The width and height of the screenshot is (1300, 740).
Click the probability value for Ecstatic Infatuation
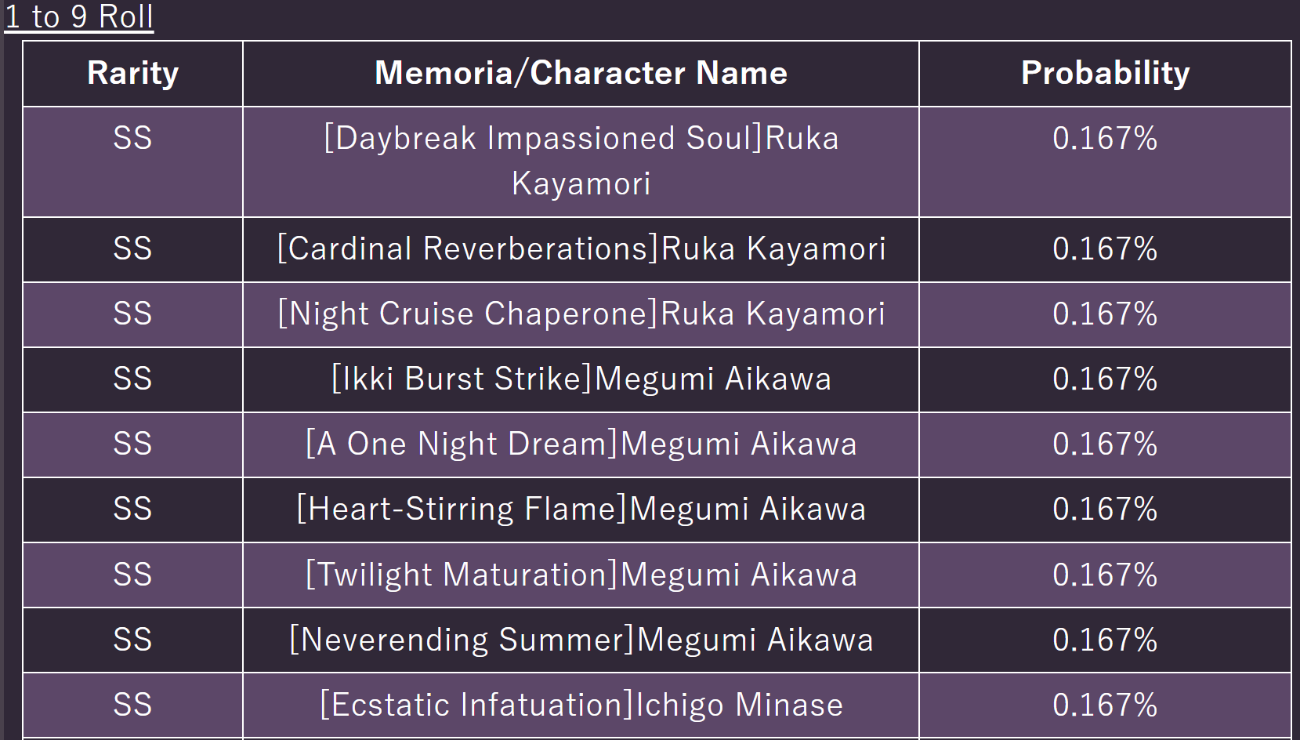click(1105, 705)
